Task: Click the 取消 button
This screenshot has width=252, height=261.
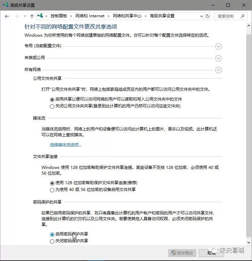Action: click(212, 253)
